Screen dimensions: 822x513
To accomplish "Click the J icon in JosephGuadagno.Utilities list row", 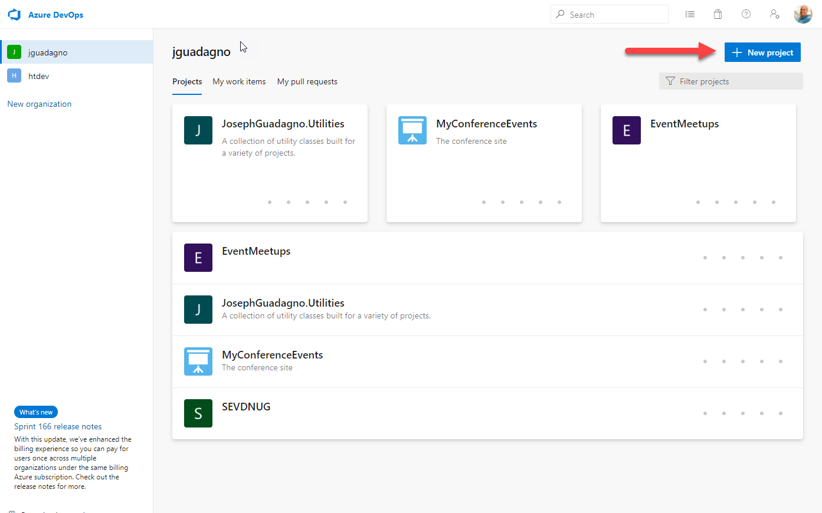I will (198, 310).
